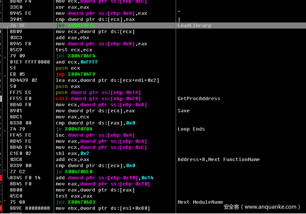Click jump marker beside the jmp X004706F9 row
The width and height of the screenshot is (306, 214).
point(5,75)
